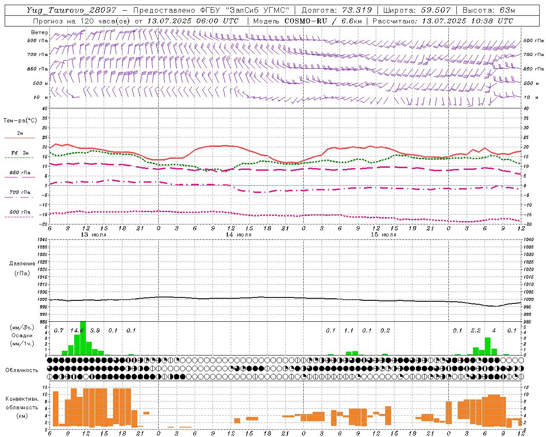This screenshot has width=546, height=437.
Task: Click the (мм/1ч.) unit label
Action: (22, 344)
